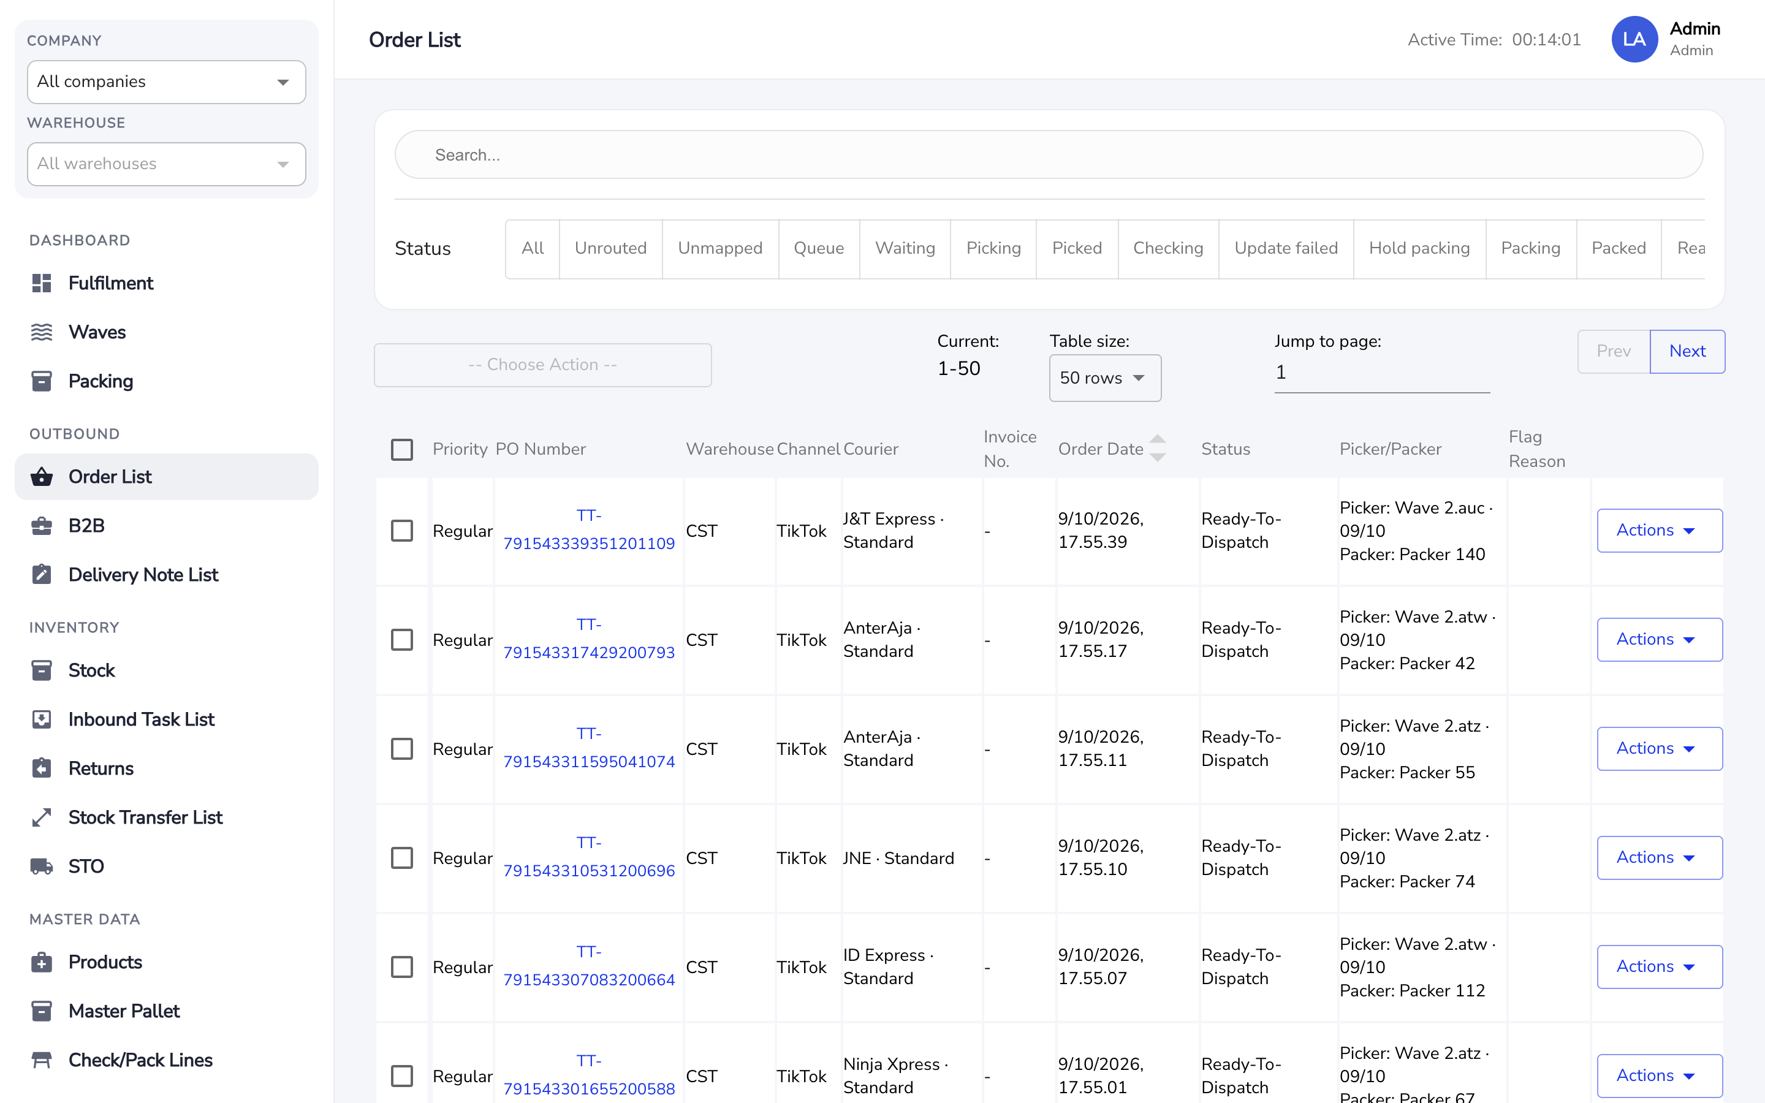Image resolution: width=1765 pixels, height=1103 pixels.
Task: Open the Choose Action dropdown
Action: click(542, 365)
